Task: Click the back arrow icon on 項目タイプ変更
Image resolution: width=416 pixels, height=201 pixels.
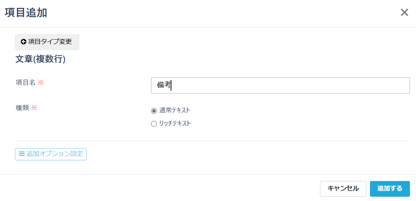Action: [24, 42]
